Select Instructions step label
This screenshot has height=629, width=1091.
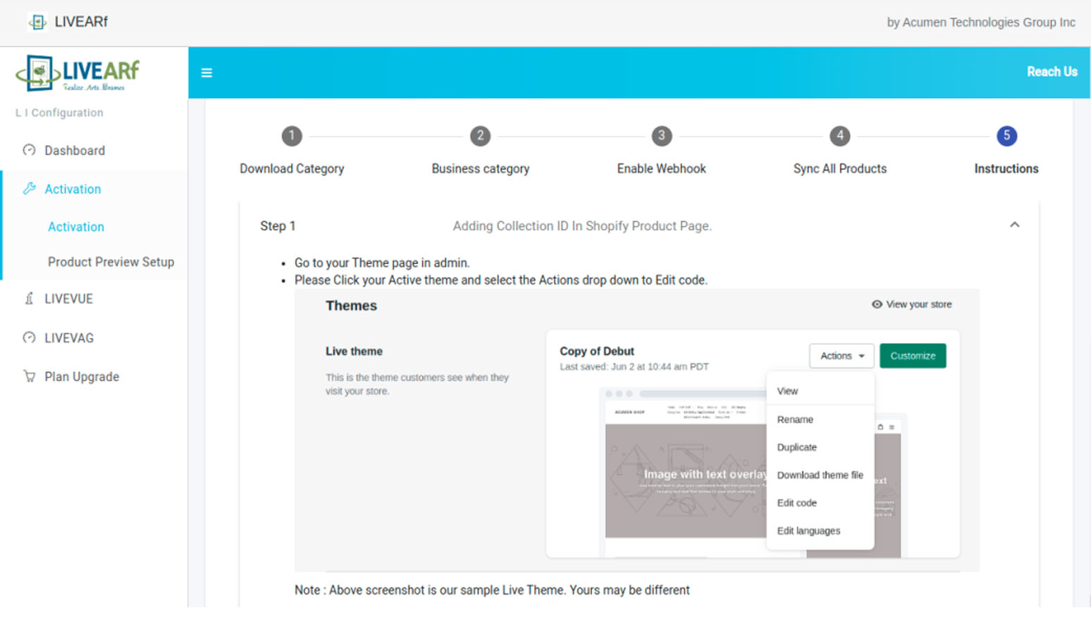1006,169
